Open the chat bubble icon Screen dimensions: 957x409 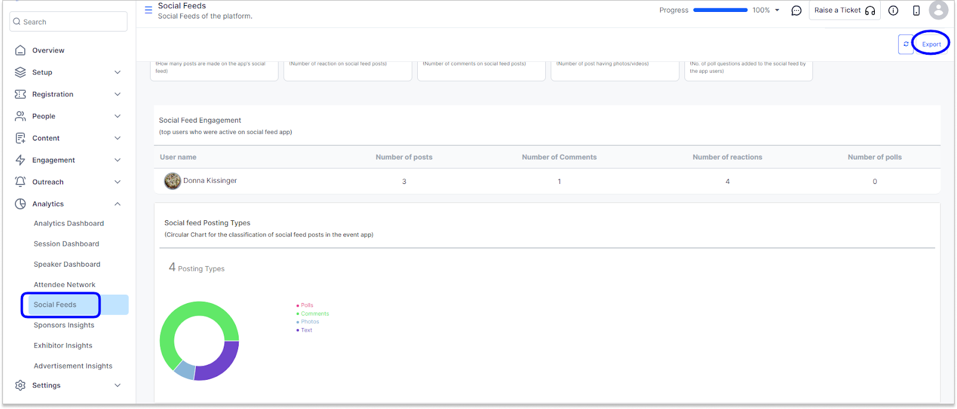796,11
